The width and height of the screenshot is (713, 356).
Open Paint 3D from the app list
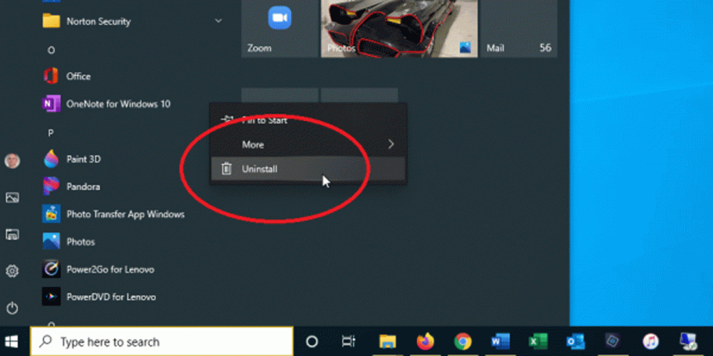[x=83, y=159]
